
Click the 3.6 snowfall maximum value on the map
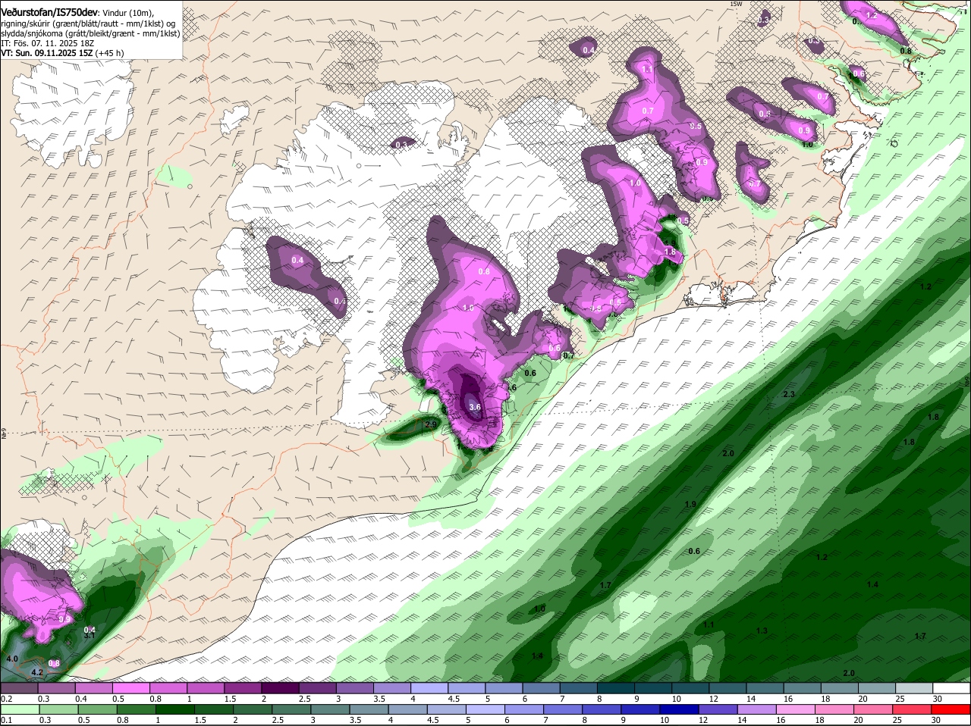pos(476,407)
